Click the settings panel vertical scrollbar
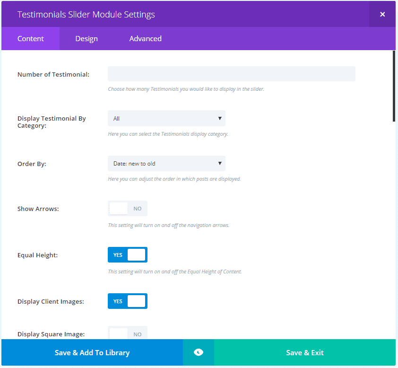Screen dimensions: 398x368 [394, 85]
